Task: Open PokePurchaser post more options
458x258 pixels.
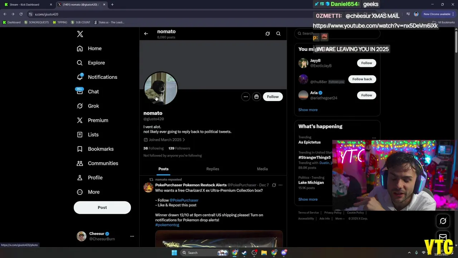Action: point(281,185)
